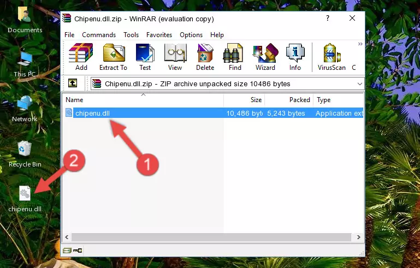Click the Extract To toolbar icon
Image resolution: width=420 pixels, height=268 pixels.
[x=113, y=57]
